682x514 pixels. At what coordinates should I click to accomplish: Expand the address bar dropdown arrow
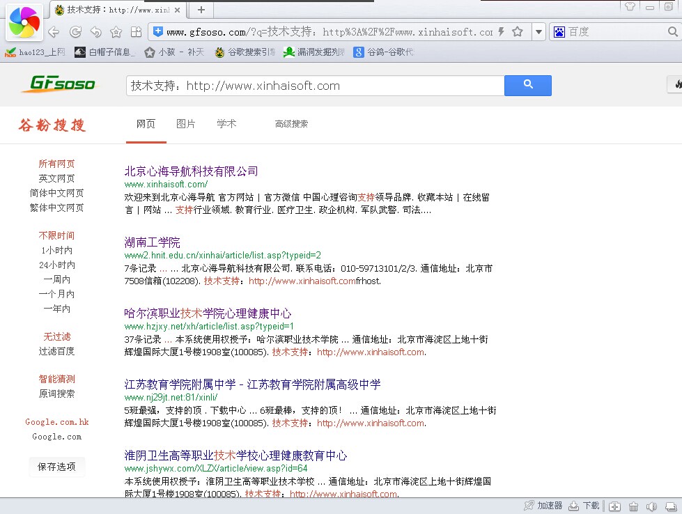539,32
